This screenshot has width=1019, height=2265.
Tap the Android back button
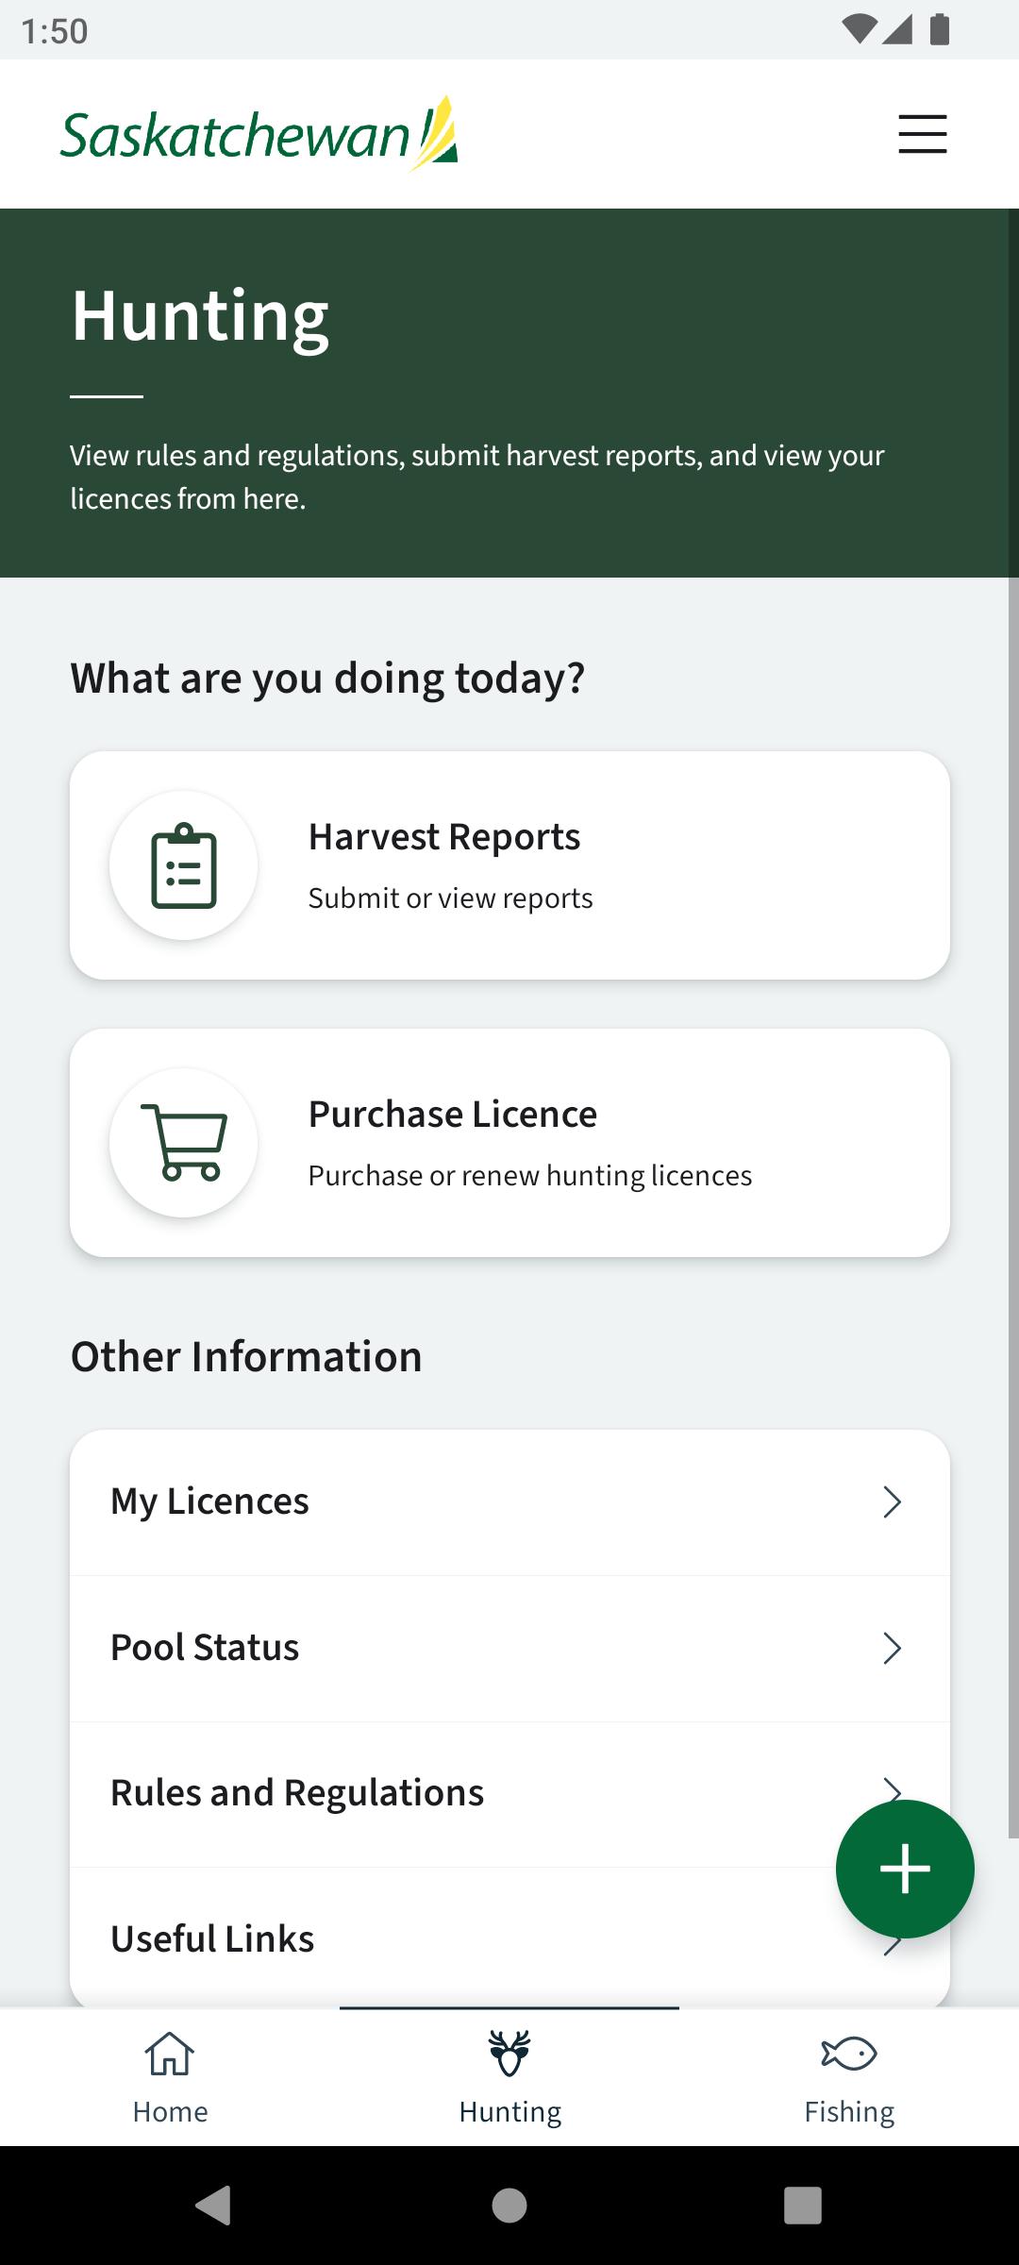point(213,2206)
